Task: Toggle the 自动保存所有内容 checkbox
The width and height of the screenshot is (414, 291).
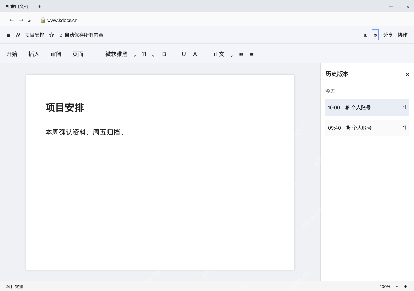Action: pyautogui.click(x=61, y=35)
